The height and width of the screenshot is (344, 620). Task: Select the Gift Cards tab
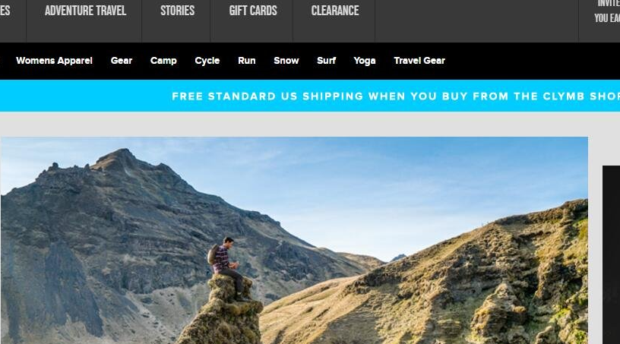pos(253,11)
